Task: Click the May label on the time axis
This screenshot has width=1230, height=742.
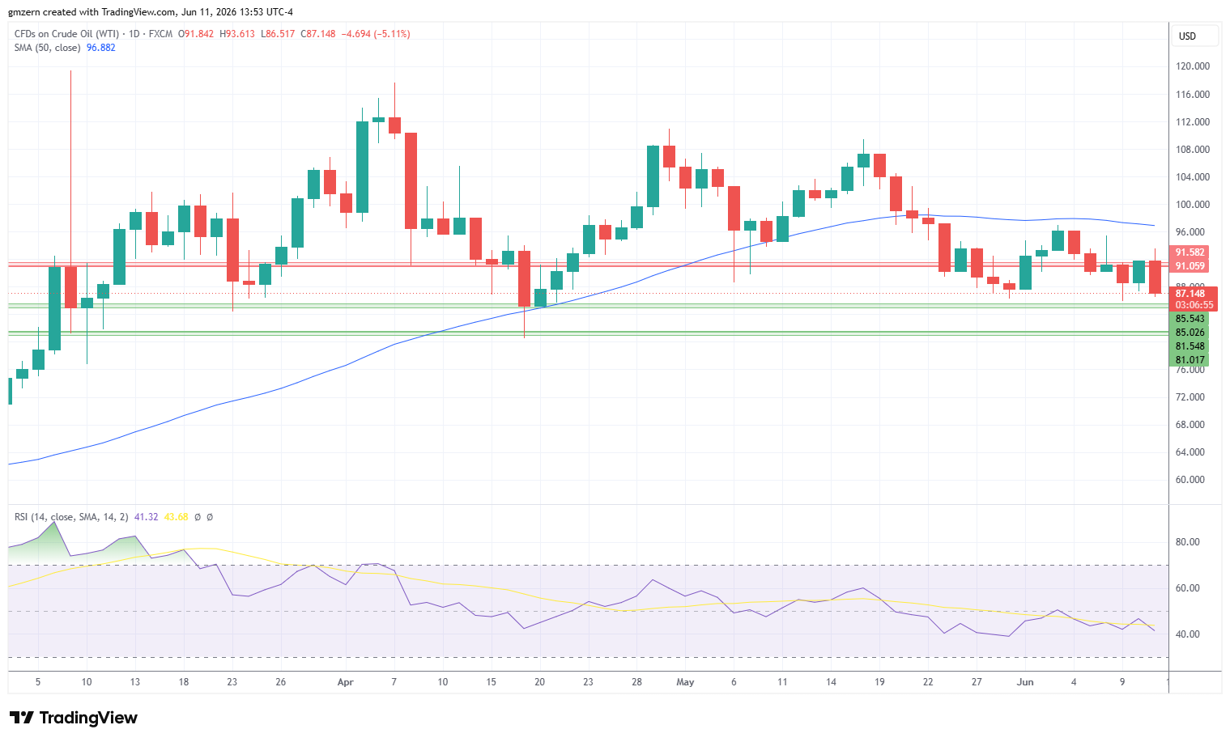Action: click(x=685, y=682)
